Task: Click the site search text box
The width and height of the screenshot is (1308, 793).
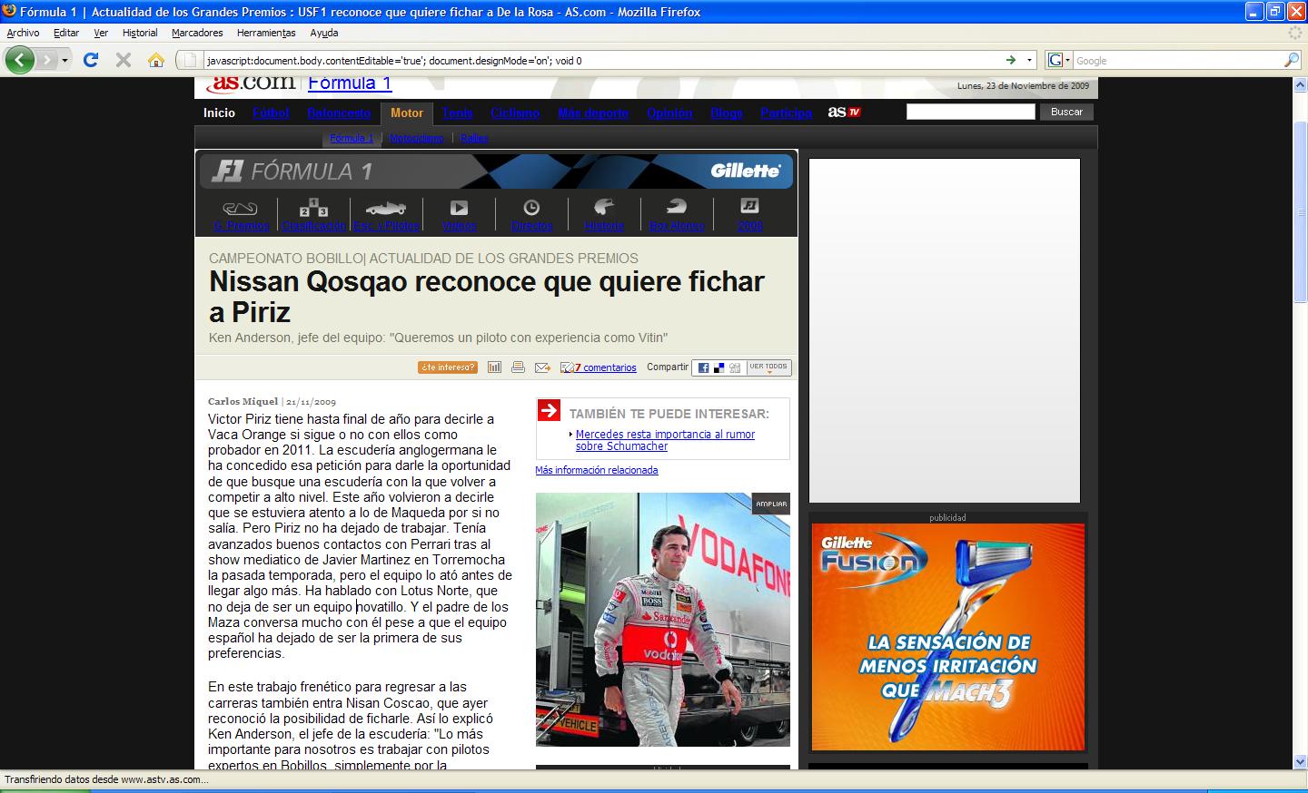Action: (x=970, y=112)
